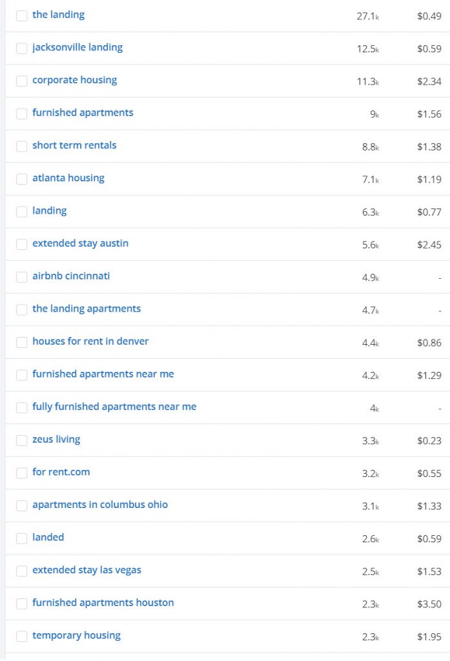The width and height of the screenshot is (450, 661).
Task: Follow the 'extended stay austin' keyword link
Action: (81, 243)
